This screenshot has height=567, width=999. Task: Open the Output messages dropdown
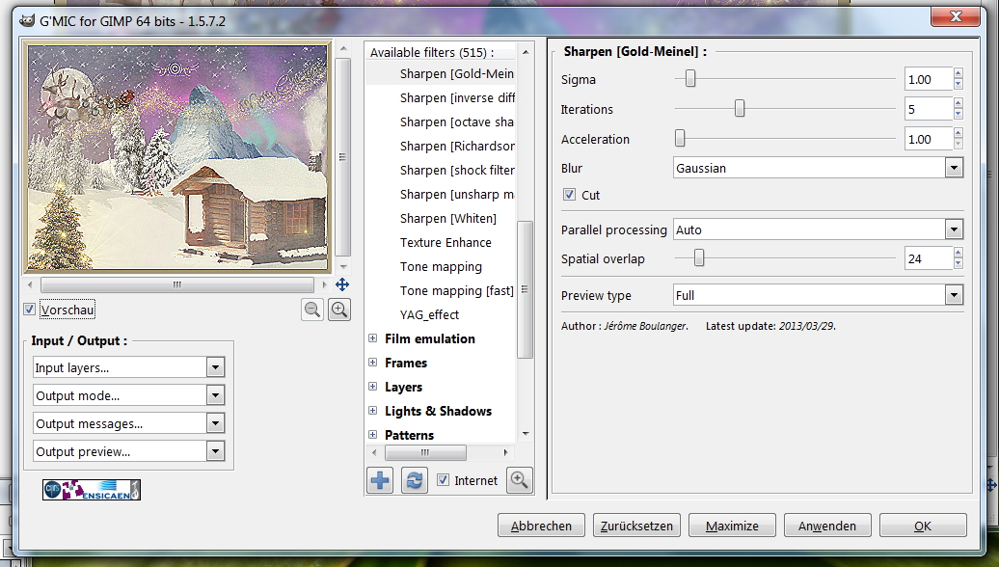pyautogui.click(x=128, y=423)
